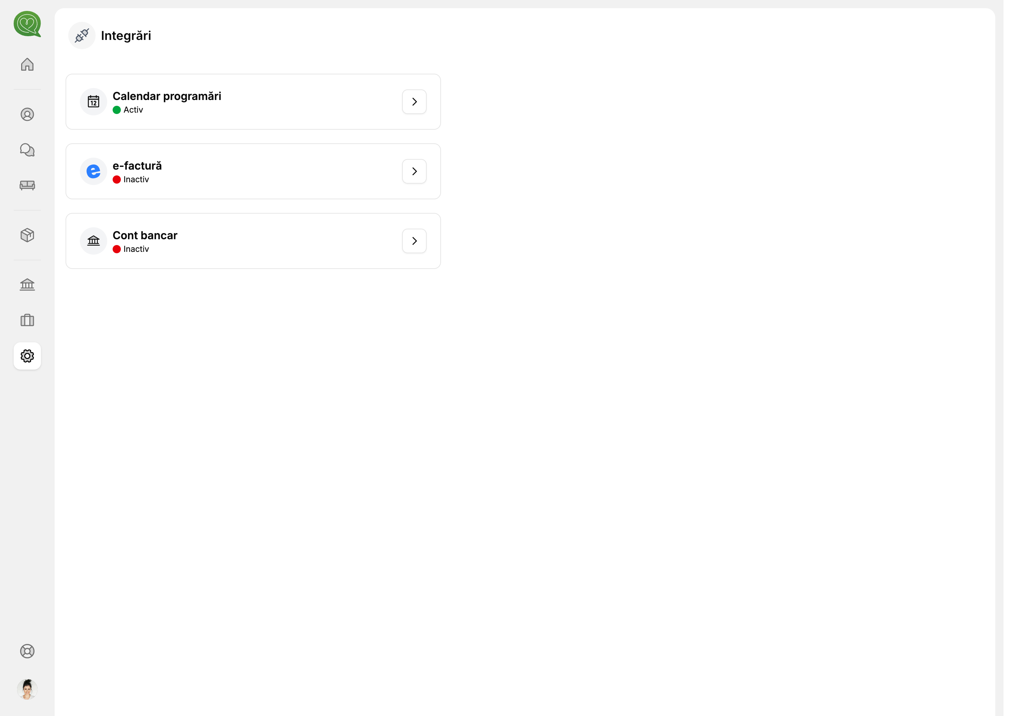Click the Integrări plug header icon
The image size is (1011, 716).
point(82,35)
